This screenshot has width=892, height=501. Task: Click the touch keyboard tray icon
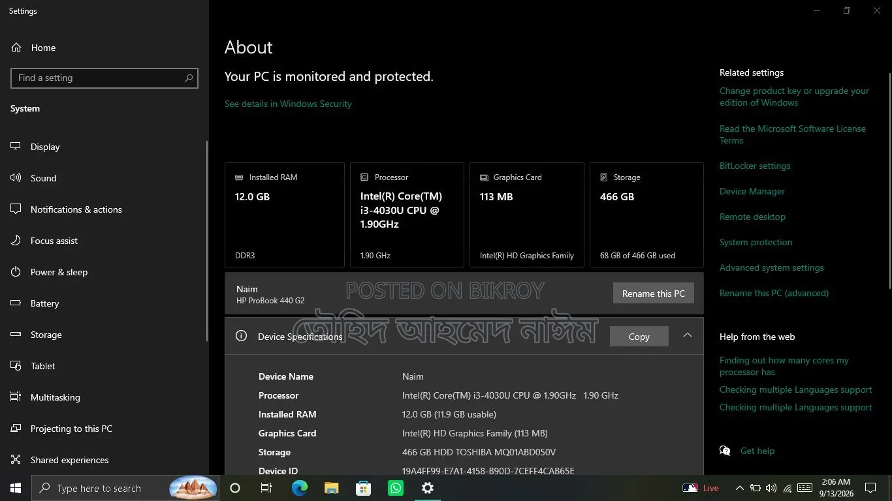[x=805, y=488]
